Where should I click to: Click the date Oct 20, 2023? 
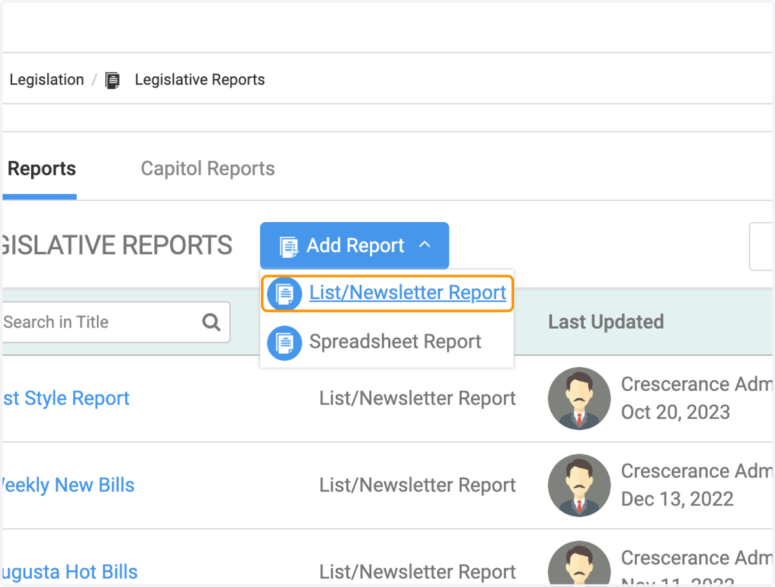pos(676,412)
